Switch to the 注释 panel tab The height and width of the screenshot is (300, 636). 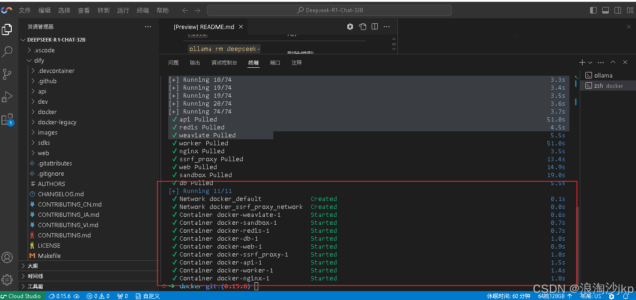(x=297, y=63)
